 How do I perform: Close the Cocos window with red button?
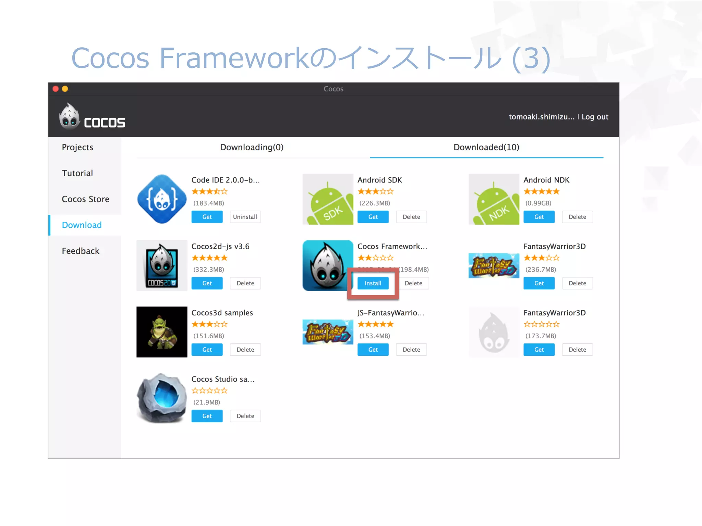tap(56, 89)
